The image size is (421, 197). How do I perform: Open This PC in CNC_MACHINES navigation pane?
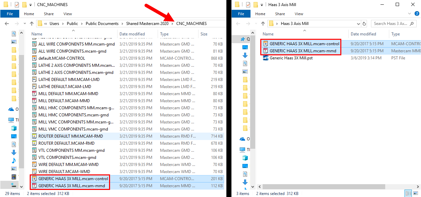(x=14, y=120)
